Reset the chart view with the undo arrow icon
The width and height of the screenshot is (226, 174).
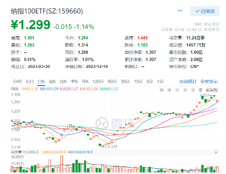coord(161,90)
